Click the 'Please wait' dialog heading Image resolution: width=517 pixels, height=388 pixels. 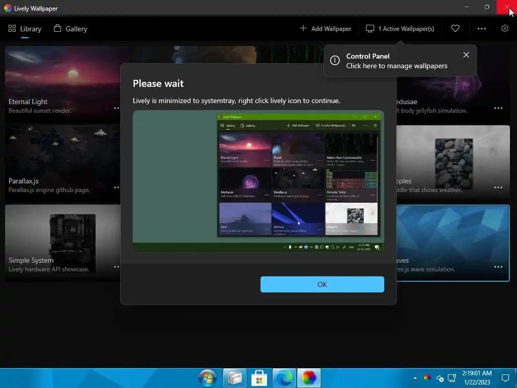[x=158, y=83]
